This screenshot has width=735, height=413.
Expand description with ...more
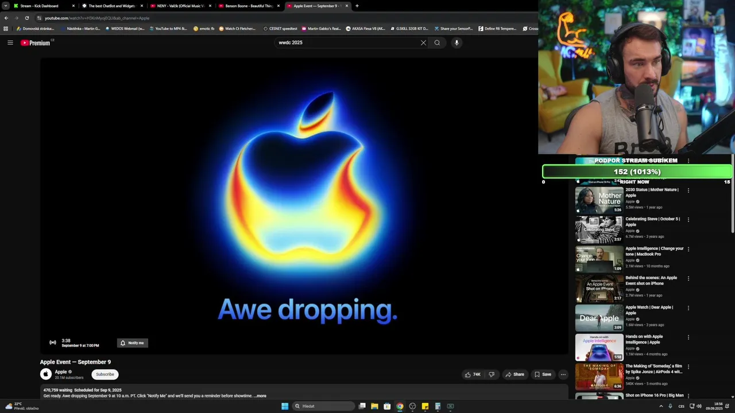(260, 396)
